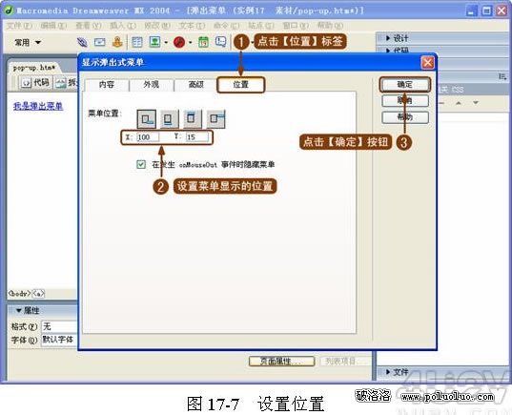Click the Email Link icon in Insert bar

click(x=99, y=42)
